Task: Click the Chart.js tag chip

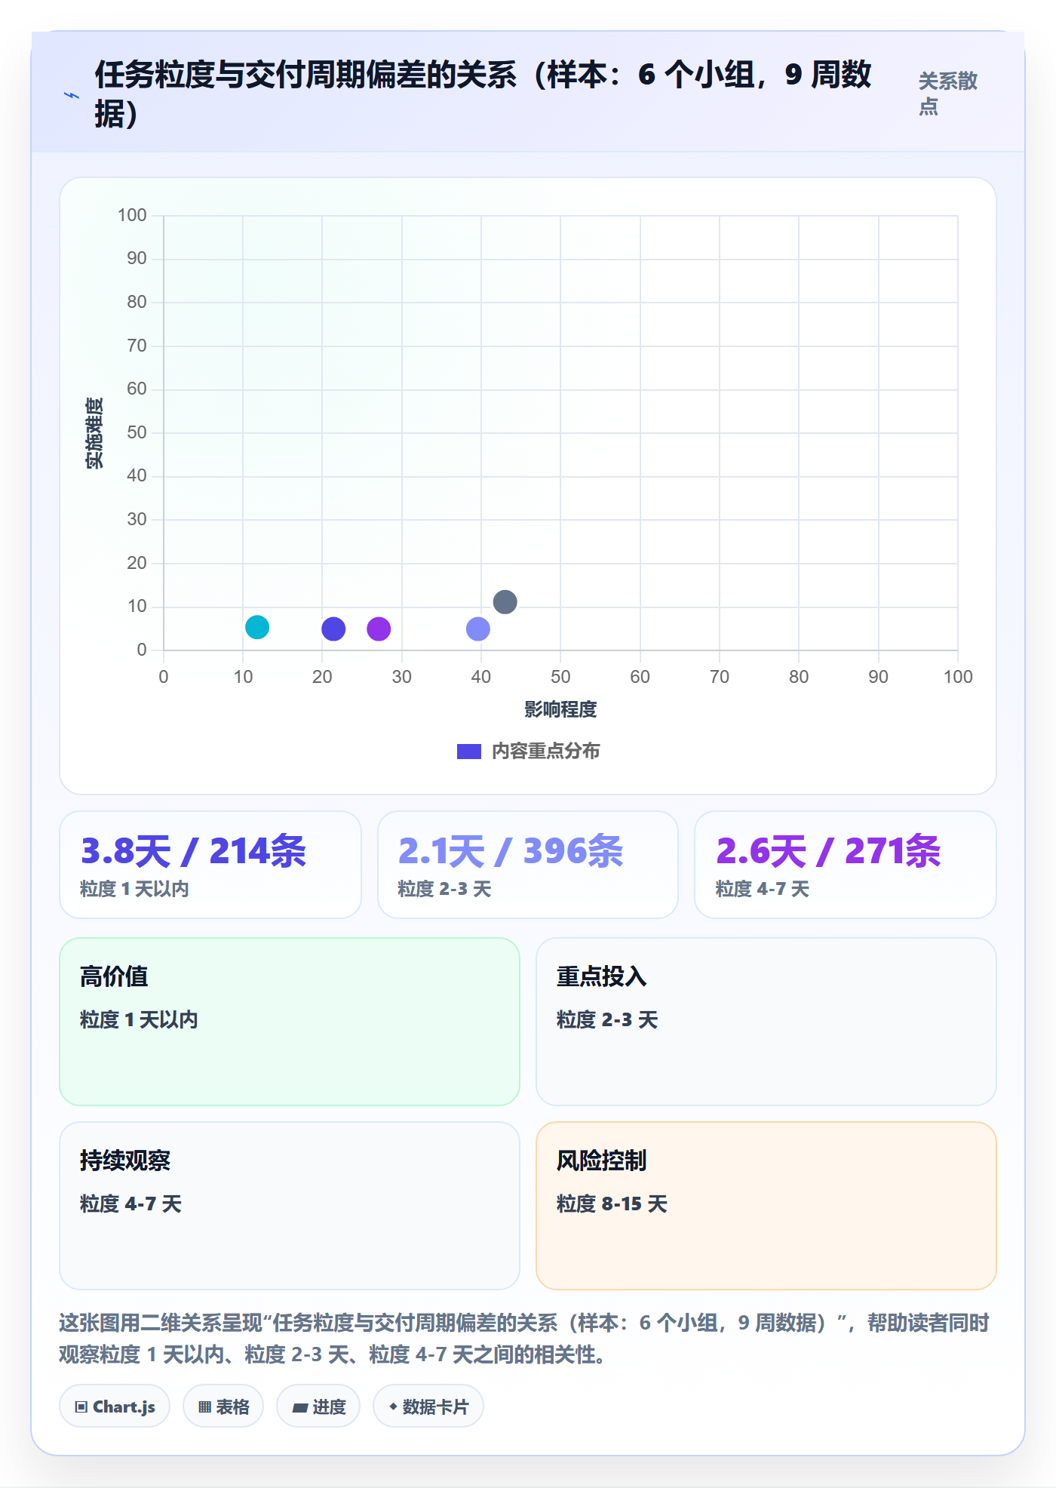Action: click(115, 1407)
